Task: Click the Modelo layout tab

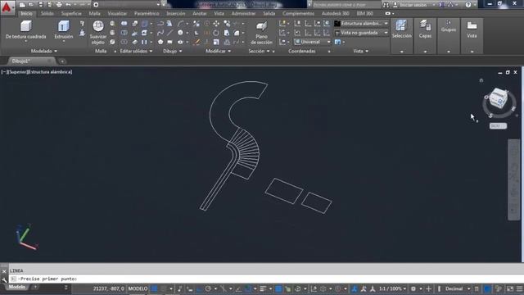Action: click(17, 287)
